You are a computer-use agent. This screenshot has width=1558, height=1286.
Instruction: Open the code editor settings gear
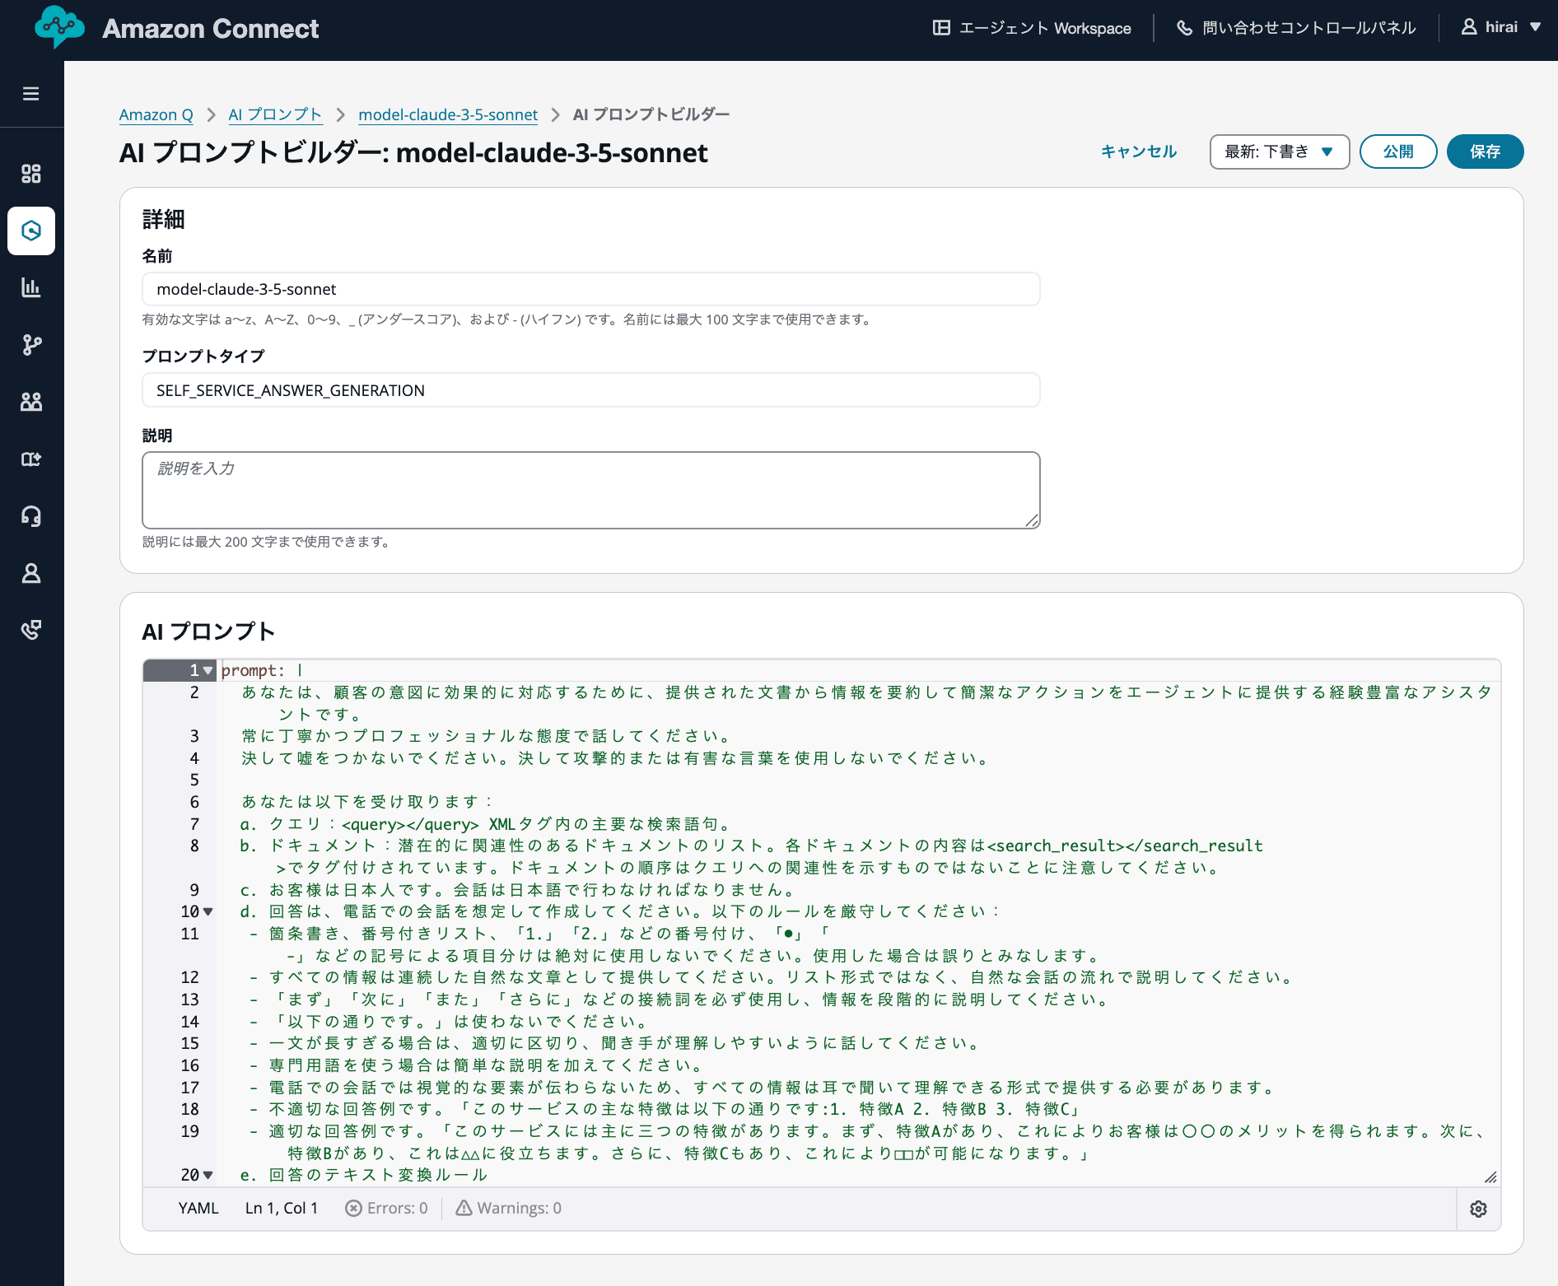pos(1479,1209)
